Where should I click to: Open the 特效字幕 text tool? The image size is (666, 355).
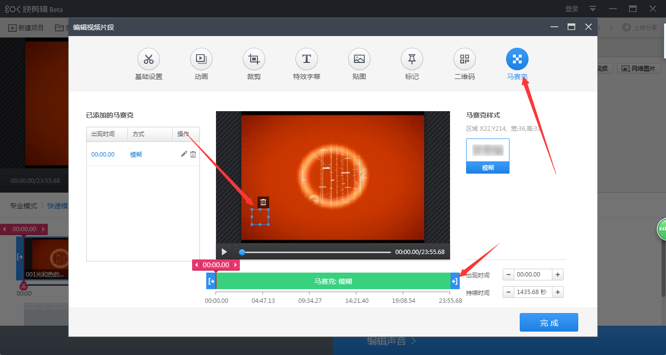[x=307, y=59]
